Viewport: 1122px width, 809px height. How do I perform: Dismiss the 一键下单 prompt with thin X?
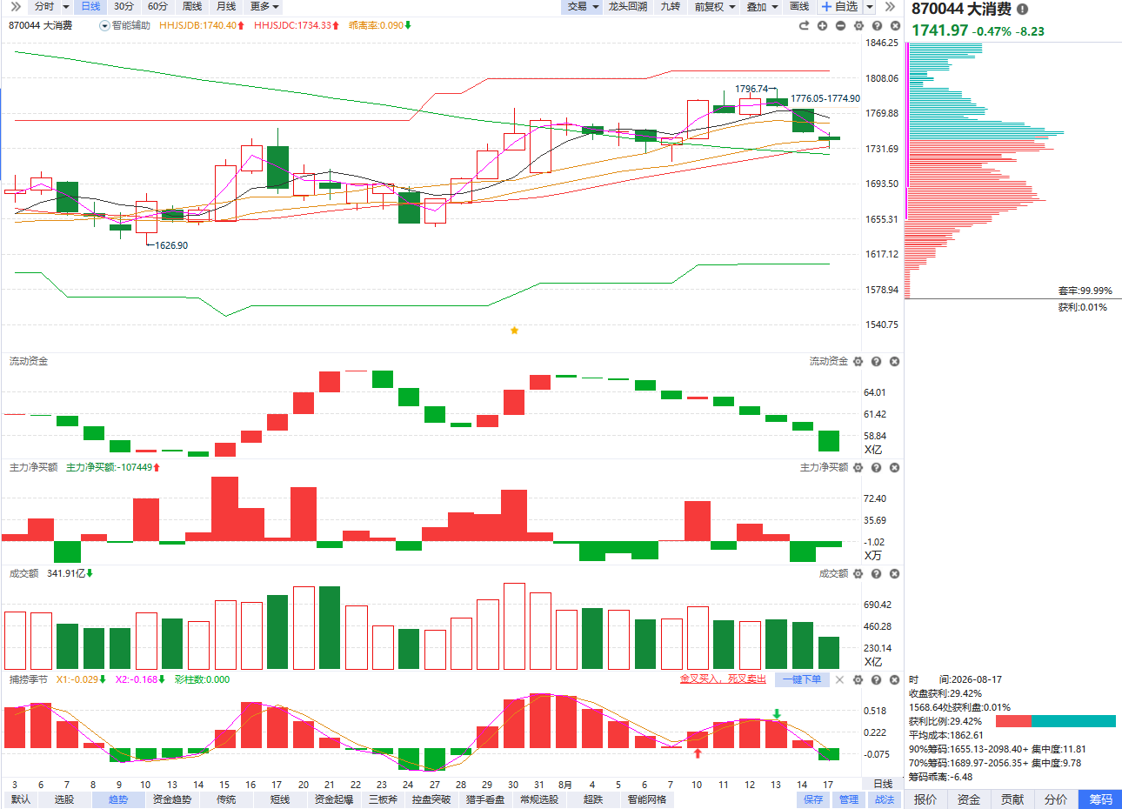pyautogui.click(x=839, y=679)
